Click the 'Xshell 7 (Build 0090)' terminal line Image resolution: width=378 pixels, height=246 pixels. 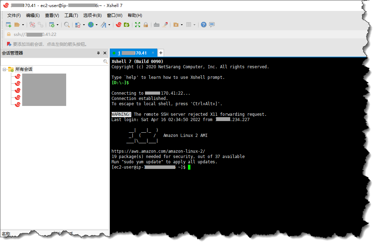[137, 62]
